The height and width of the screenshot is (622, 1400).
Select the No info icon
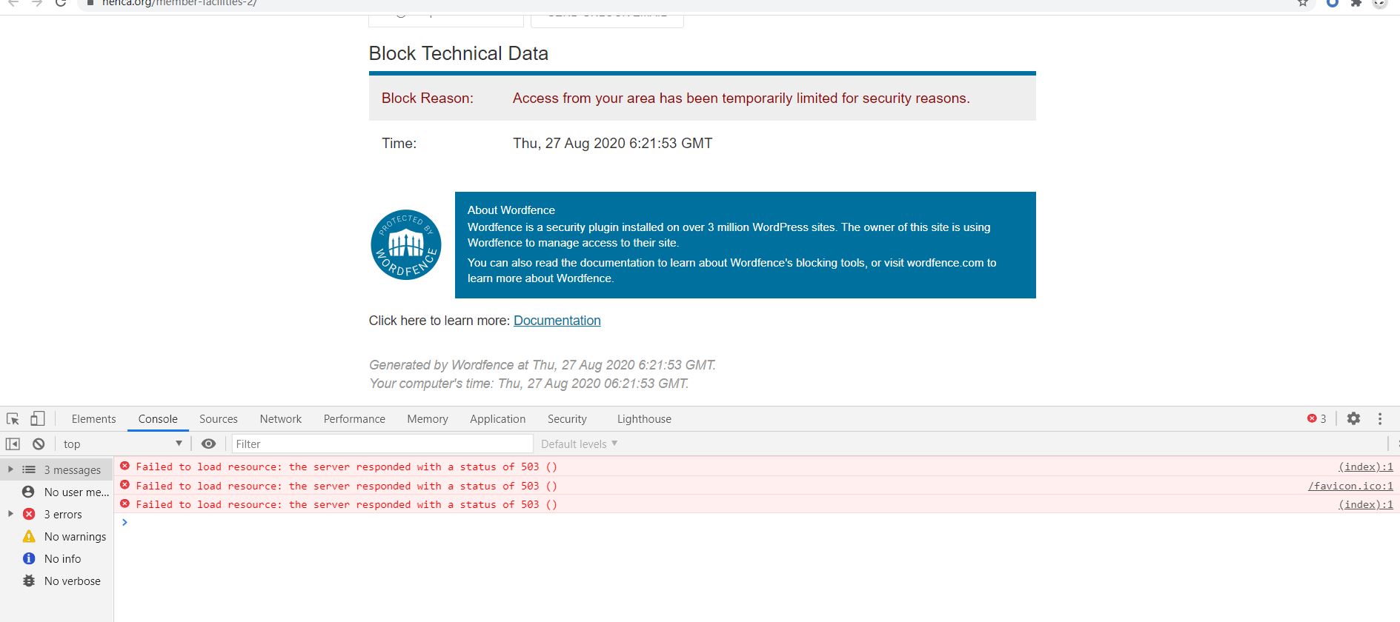(29, 558)
